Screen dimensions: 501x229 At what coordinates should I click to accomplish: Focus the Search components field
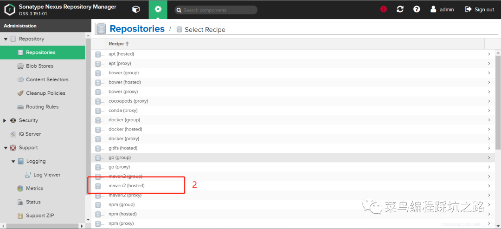tap(216, 10)
